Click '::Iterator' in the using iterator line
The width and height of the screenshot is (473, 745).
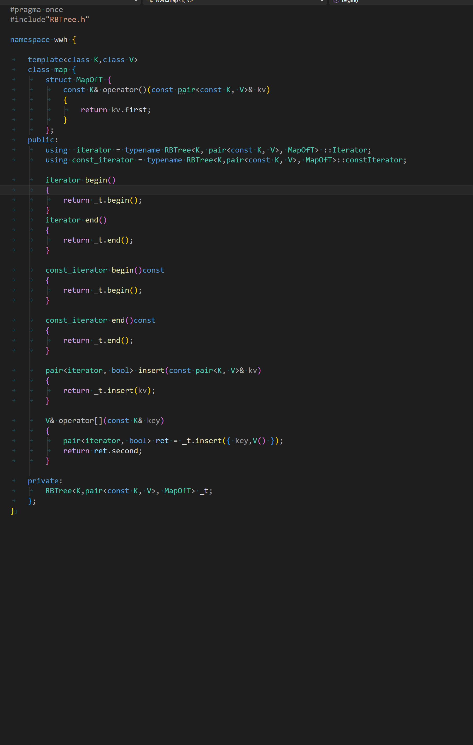click(x=346, y=150)
